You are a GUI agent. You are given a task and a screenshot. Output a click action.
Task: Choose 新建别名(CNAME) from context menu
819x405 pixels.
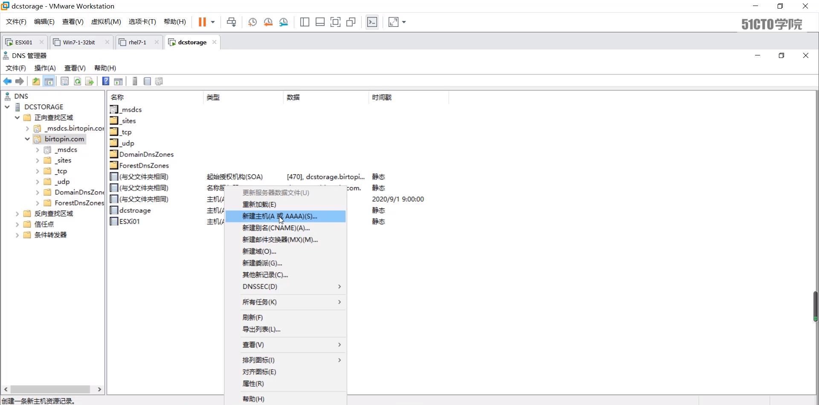285,228
